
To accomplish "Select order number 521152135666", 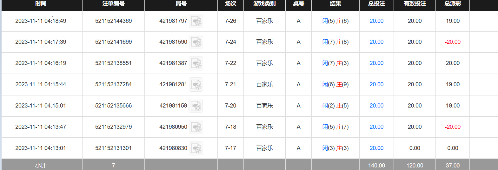I will pyautogui.click(x=113, y=106).
